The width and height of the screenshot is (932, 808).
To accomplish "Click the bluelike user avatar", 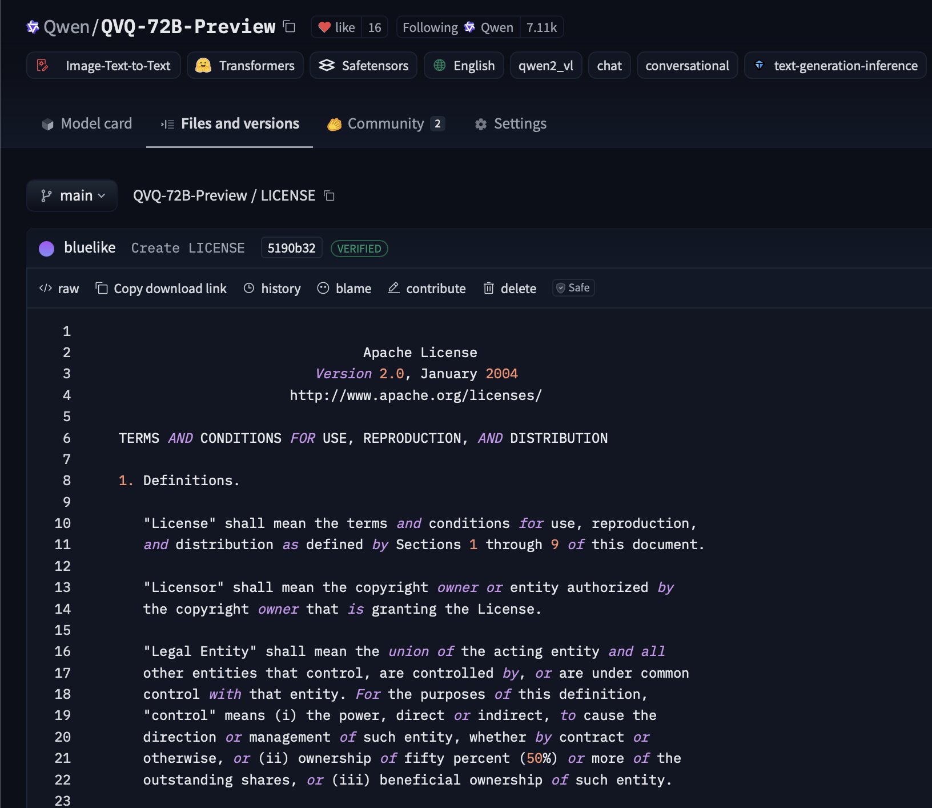I will [x=46, y=249].
